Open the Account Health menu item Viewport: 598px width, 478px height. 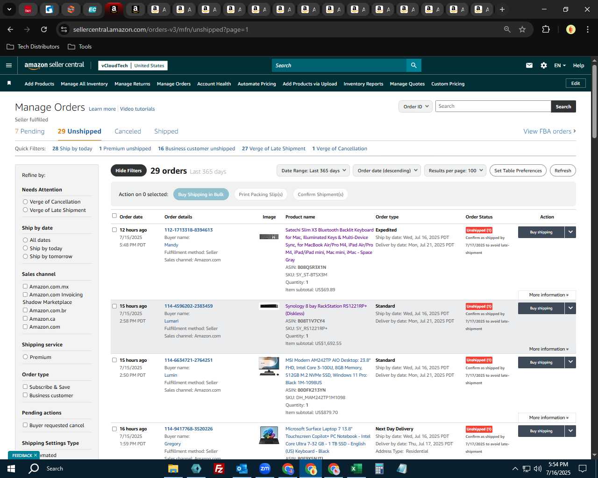[214, 84]
